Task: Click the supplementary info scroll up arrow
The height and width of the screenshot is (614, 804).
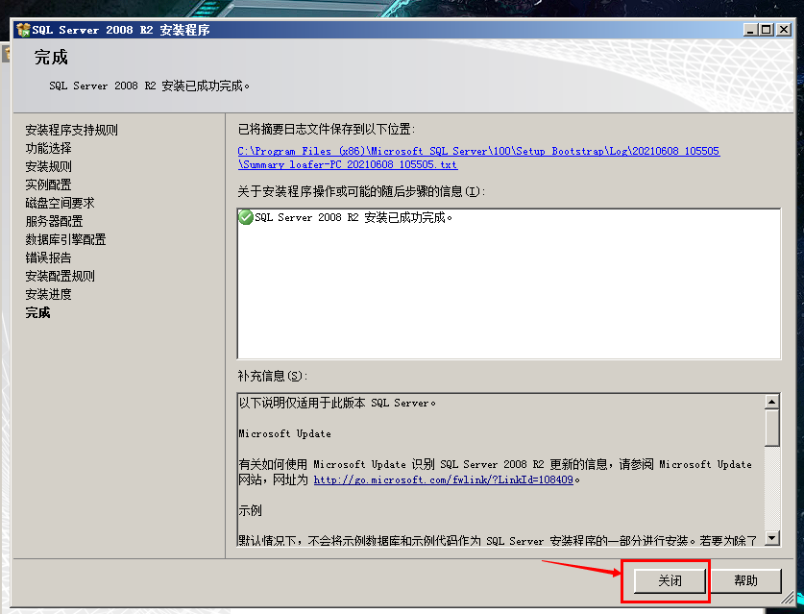Action: [771, 401]
